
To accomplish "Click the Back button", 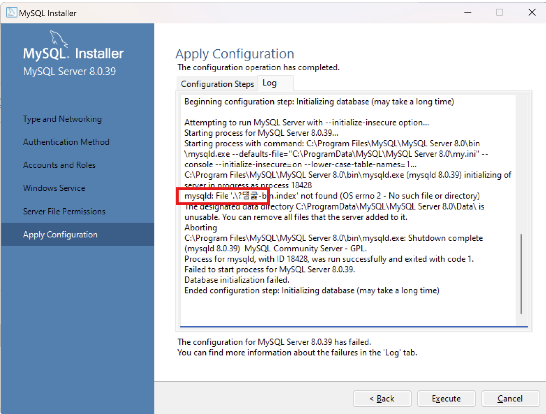I will 382,399.
